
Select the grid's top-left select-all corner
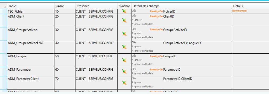(x=3, y=6)
